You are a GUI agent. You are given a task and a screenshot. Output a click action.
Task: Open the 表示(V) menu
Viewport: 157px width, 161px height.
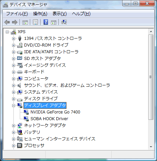60,14
